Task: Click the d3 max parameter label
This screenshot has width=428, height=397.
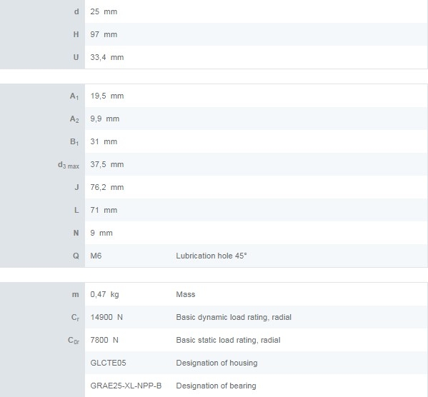Action: (x=69, y=165)
